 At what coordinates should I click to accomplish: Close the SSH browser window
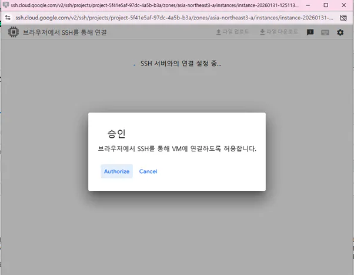click(343, 5)
